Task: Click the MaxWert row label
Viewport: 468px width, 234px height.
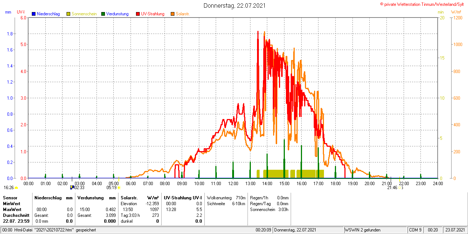Action: [x=12, y=210]
